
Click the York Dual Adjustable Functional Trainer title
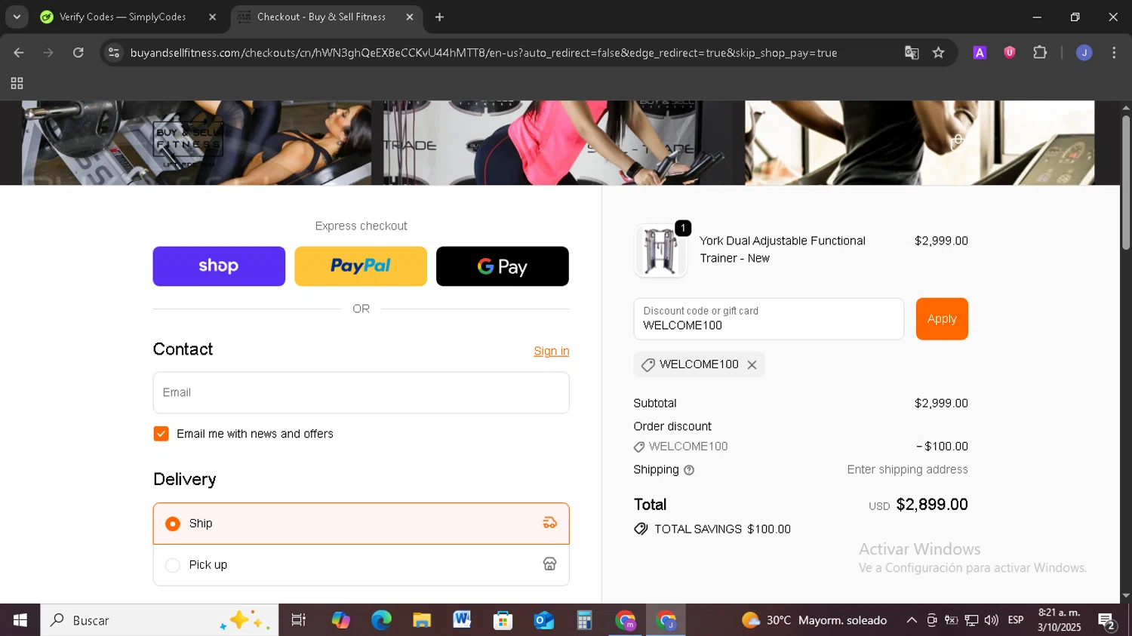coord(783,250)
